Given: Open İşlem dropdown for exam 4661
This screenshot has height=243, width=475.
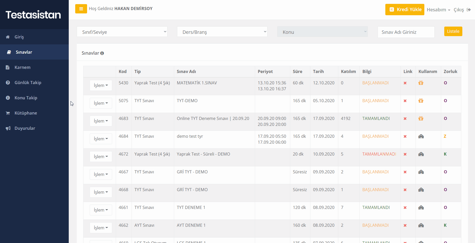Looking at the screenshot, I should click(101, 210).
